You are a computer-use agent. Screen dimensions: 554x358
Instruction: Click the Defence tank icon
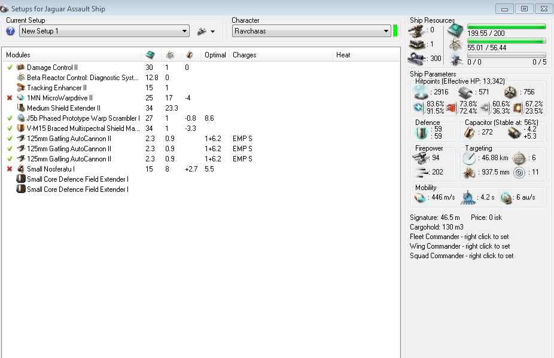tap(422, 133)
